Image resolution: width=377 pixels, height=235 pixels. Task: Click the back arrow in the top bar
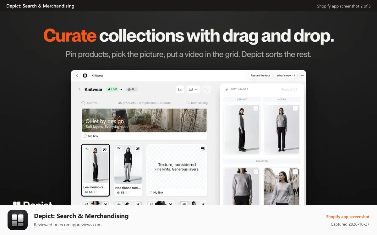pos(77,76)
